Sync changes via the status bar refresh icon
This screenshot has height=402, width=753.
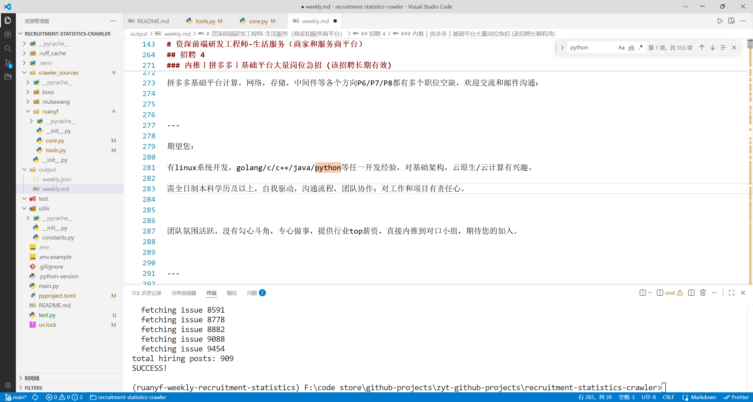[x=35, y=397]
